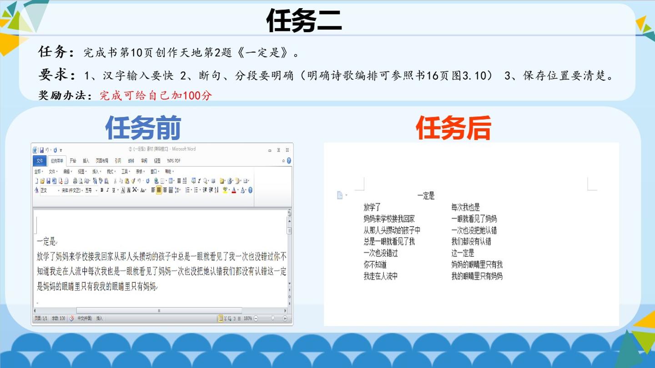
Task: Toggle the print layout view in status bar
Action: tap(221, 318)
